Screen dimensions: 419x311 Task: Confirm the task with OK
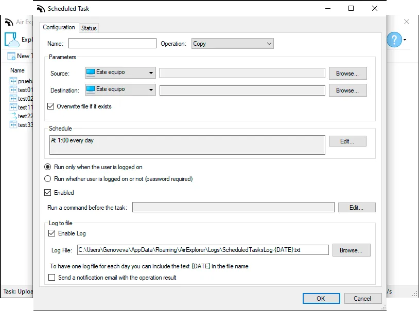coord(321,299)
